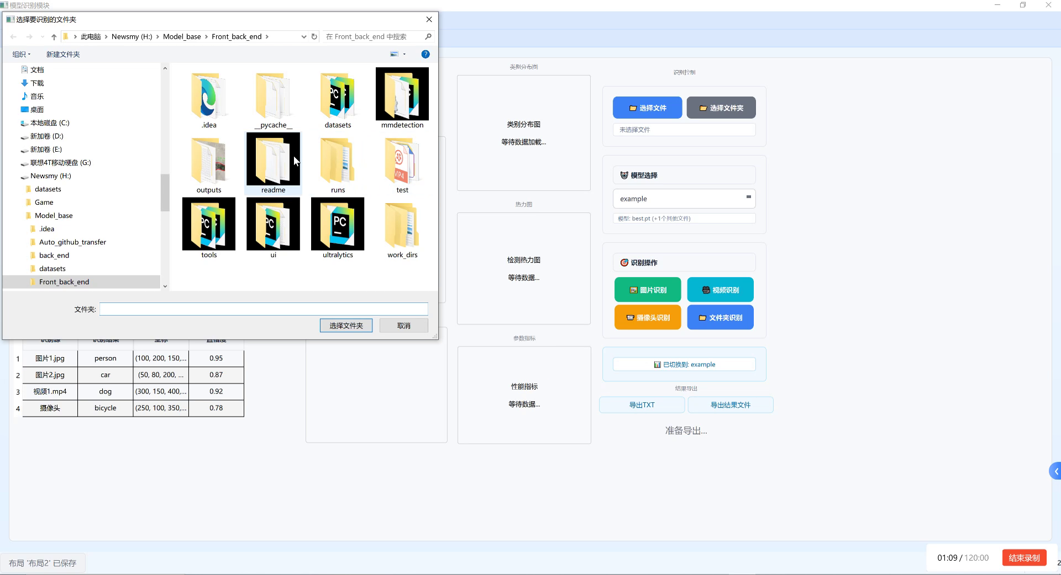Viewport: 1061px width, 575px height.
Task: Click the 选择文件夹 confirm button in dialog
Action: click(346, 326)
